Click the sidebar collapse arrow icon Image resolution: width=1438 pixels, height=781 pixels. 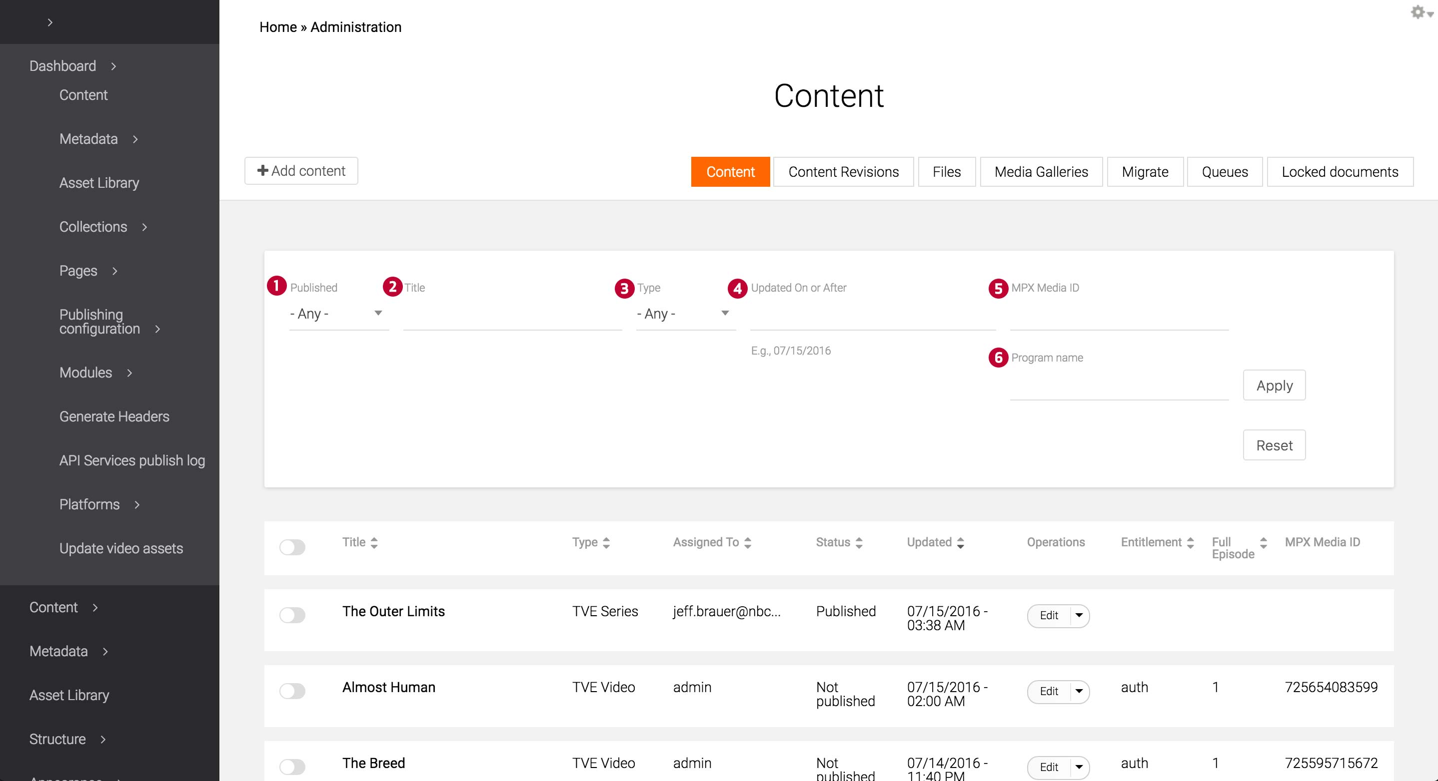[50, 22]
